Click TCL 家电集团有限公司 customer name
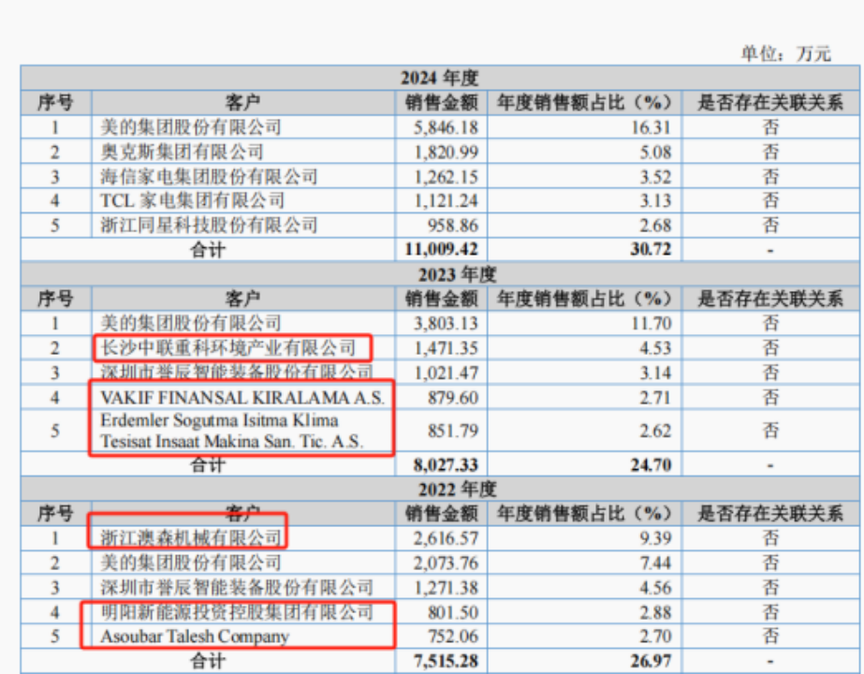The width and height of the screenshot is (864, 674). click(192, 200)
